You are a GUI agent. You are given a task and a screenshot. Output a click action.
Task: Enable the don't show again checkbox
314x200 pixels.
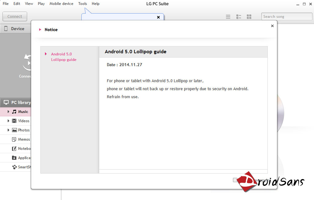click(235, 180)
